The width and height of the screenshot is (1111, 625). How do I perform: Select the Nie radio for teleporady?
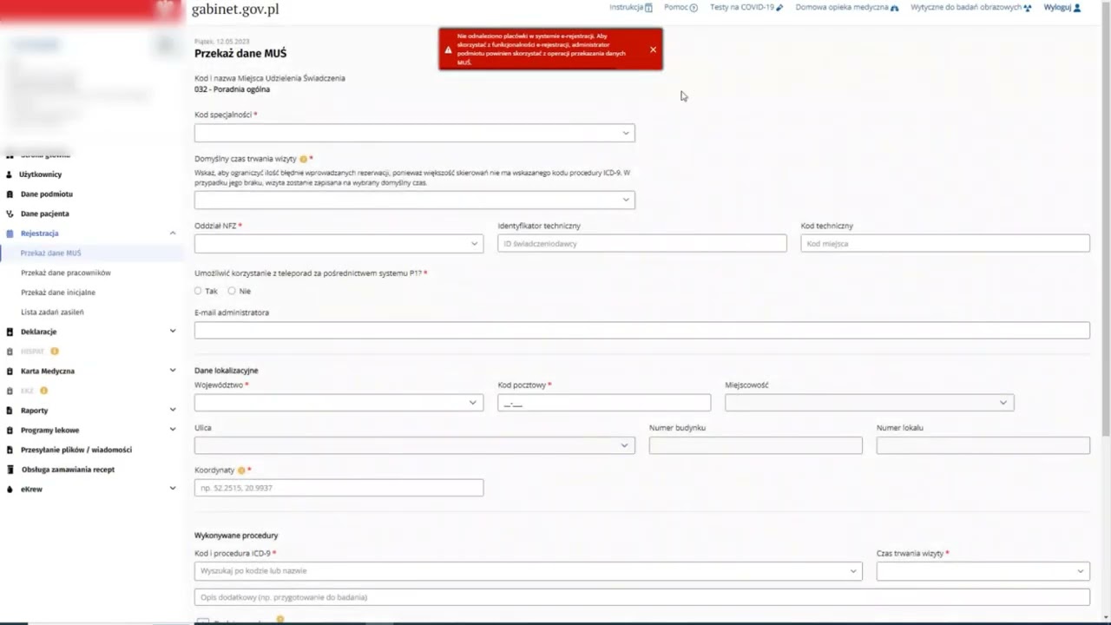click(x=232, y=291)
